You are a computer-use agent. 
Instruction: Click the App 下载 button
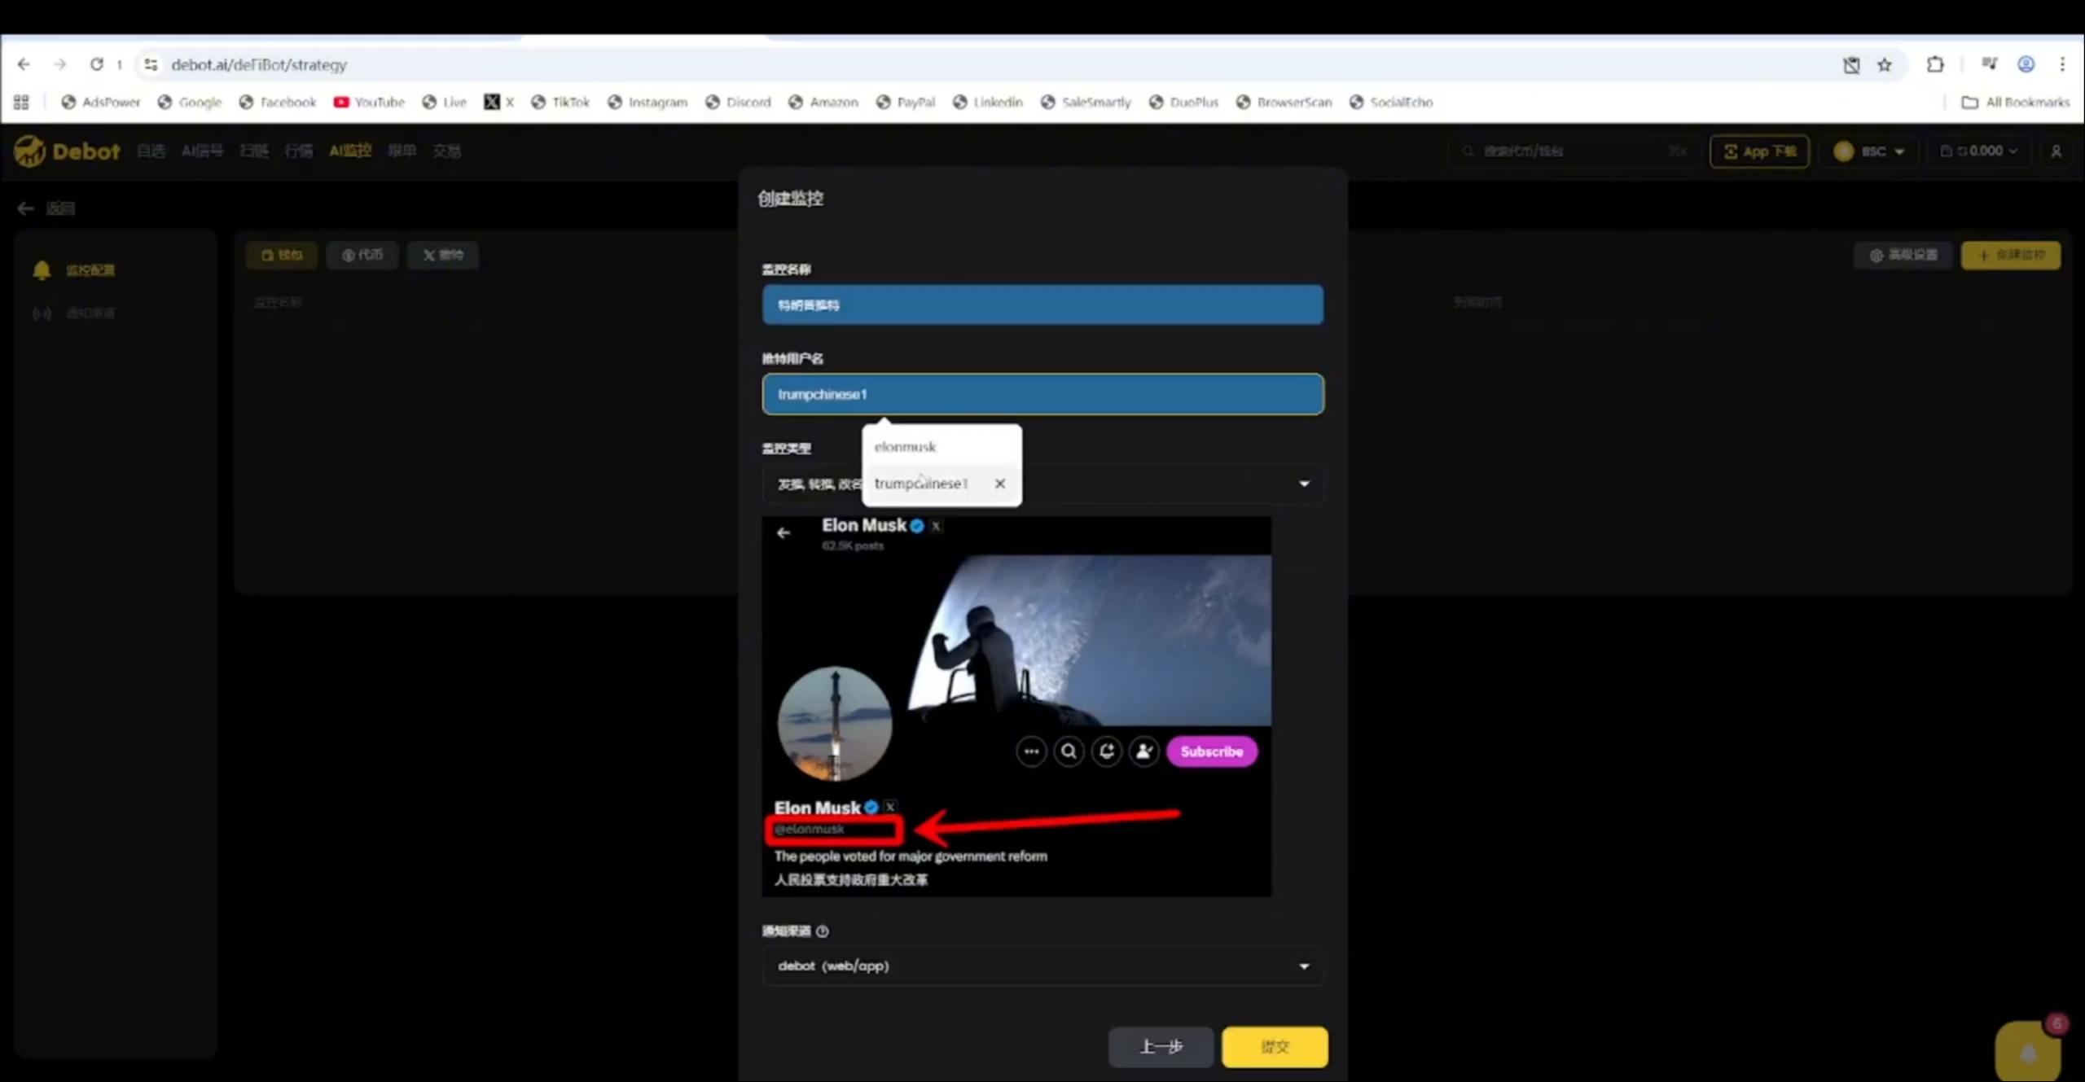(x=1759, y=151)
